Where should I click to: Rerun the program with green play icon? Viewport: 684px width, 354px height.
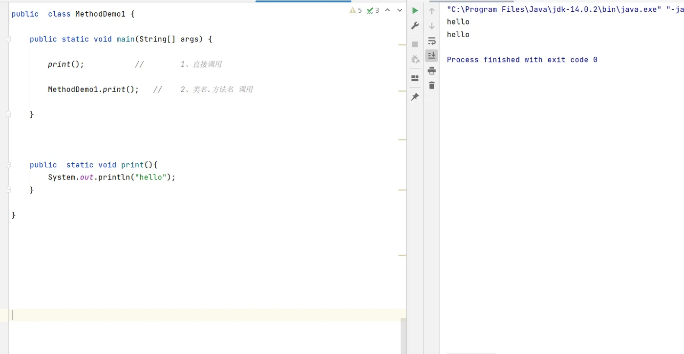(415, 10)
